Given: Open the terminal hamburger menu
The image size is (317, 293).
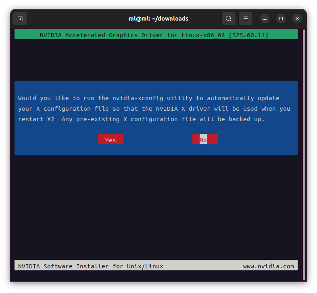Looking at the screenshot, I should (x=246, y=19).
